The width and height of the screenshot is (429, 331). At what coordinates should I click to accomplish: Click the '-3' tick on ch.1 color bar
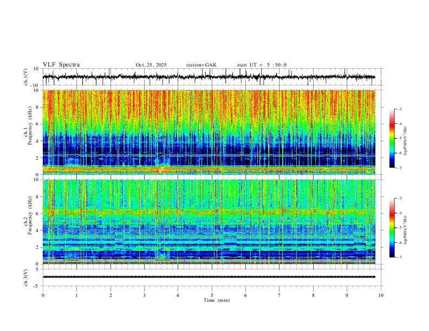pos(400,109)
